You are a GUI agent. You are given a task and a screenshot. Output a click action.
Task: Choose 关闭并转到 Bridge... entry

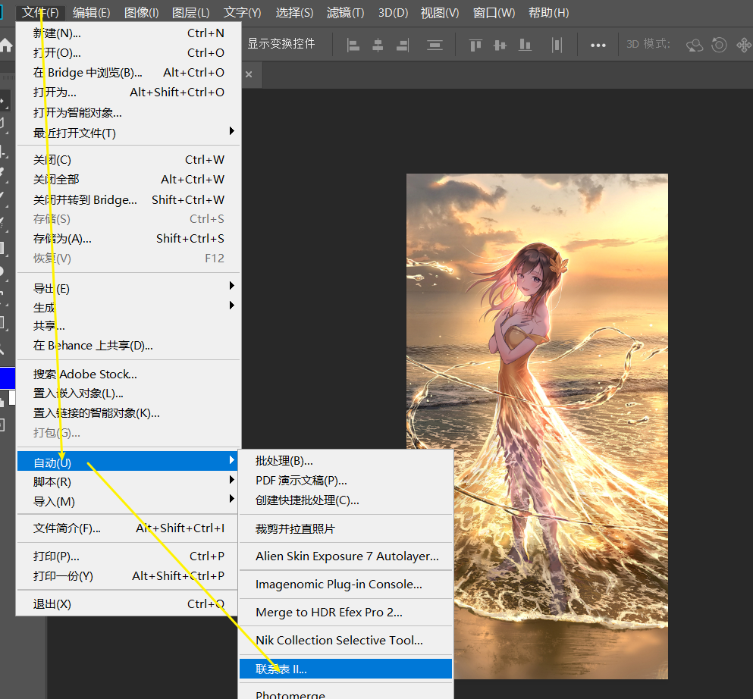click(x=128, y=199)
